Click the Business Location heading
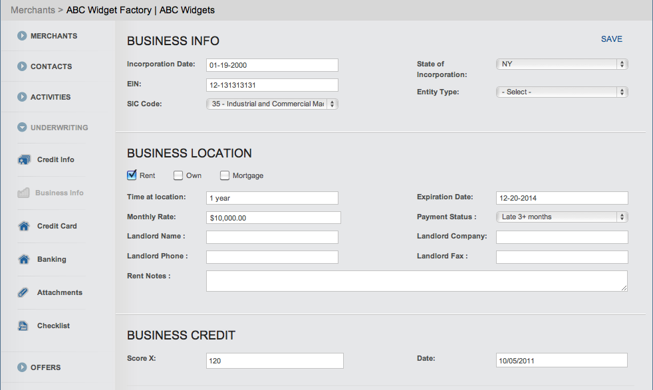653x390 pixels. click(x=190, y=153)
